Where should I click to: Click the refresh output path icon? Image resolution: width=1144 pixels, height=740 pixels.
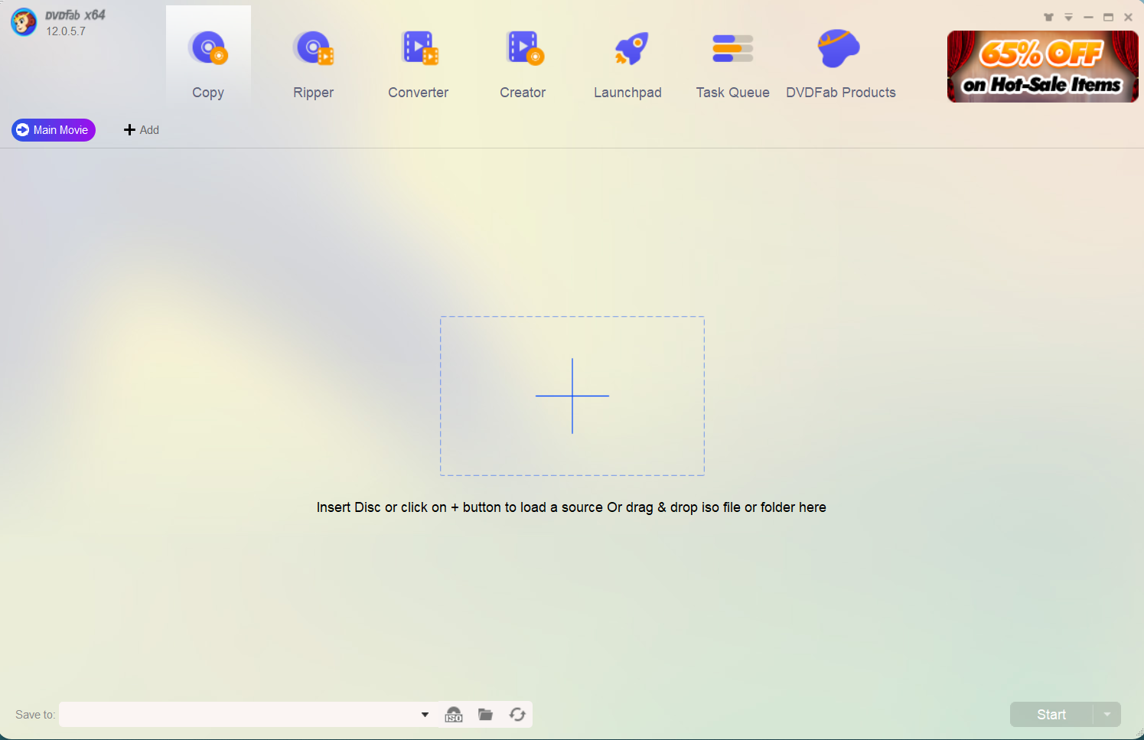(517, 715)
